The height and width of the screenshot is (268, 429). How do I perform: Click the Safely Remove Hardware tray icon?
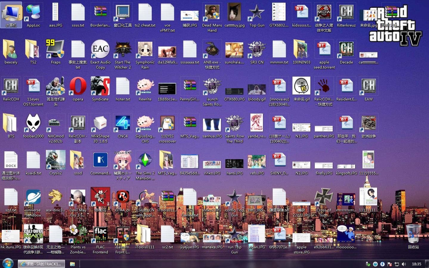pyautogui.click(x=368, y=264)
